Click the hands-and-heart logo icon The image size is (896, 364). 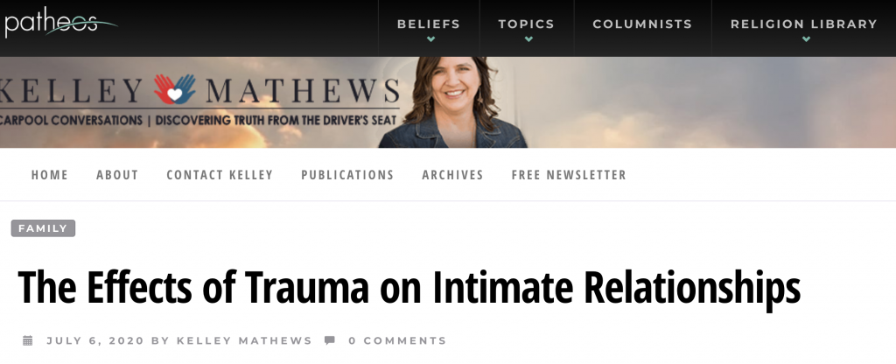point(174,90)
